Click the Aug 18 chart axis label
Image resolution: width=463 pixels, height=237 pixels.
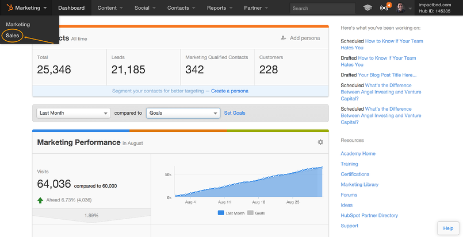259,202
